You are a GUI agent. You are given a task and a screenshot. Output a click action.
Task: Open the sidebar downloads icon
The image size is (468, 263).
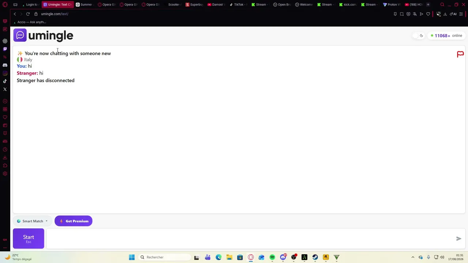pos(5,157)
